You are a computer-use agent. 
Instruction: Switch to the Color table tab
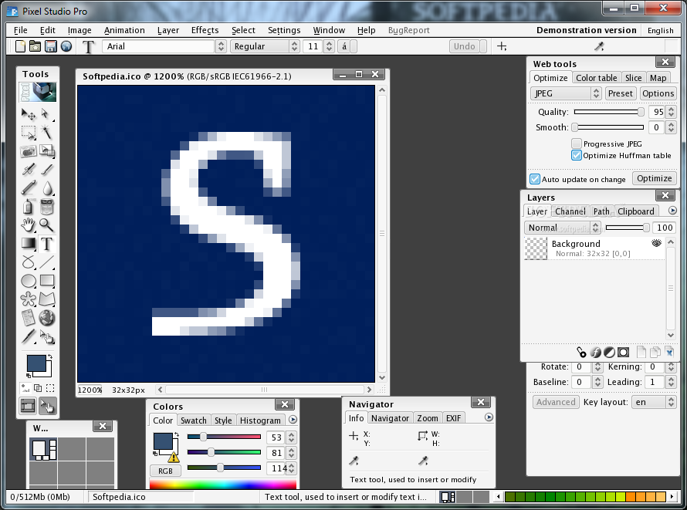[x=597, y=77]
